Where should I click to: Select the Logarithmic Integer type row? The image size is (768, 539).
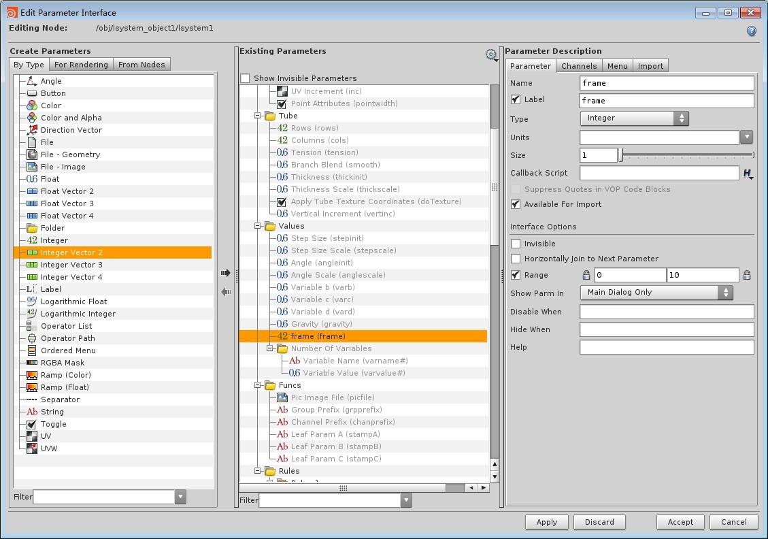pos(114,314)
